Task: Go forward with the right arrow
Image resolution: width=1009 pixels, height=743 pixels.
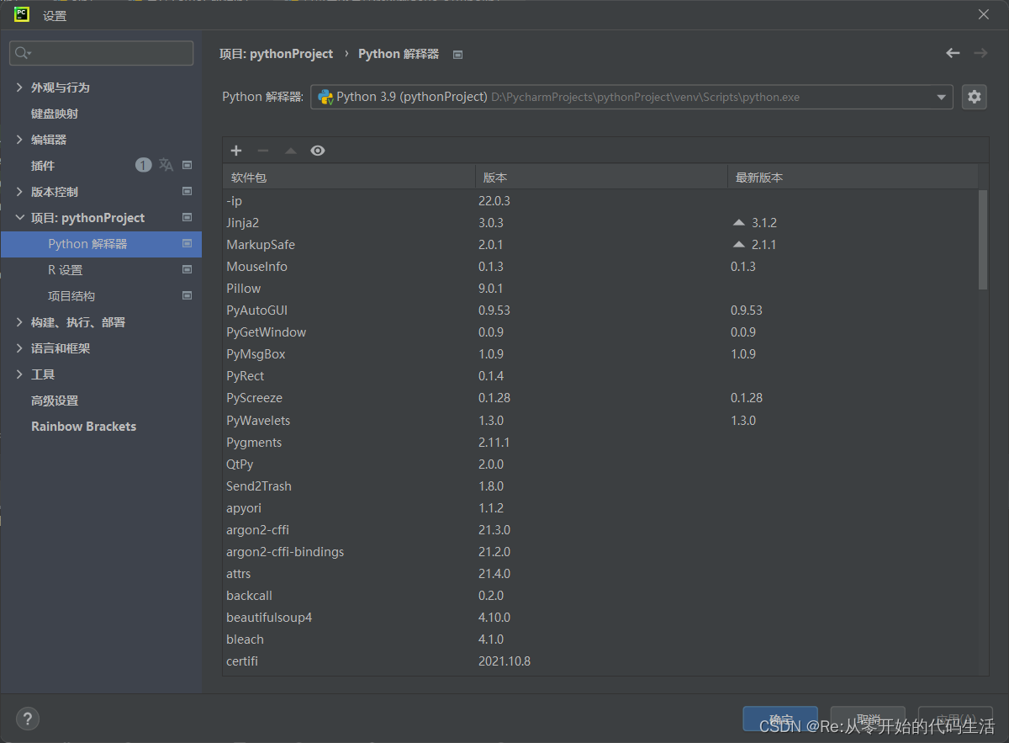Action: (x=980, y=53)
